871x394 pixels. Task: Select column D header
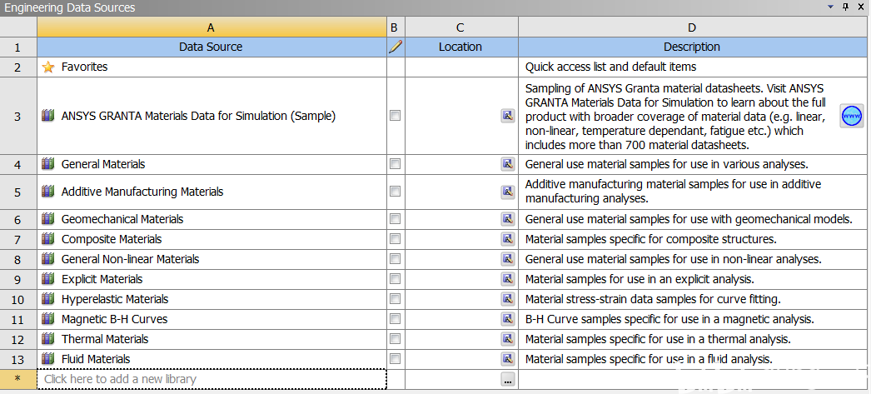[x=692, y=27]
